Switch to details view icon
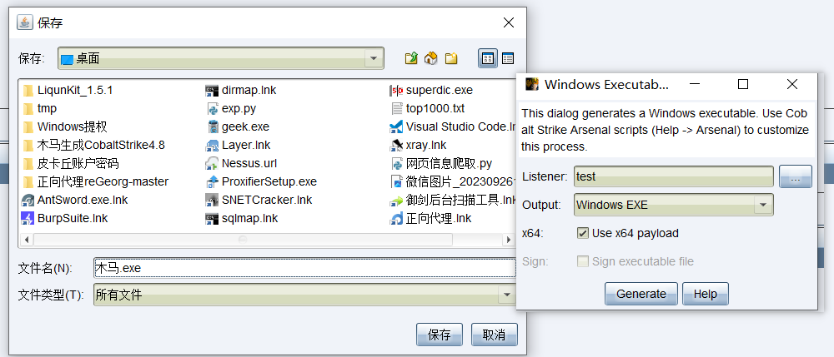The height and width of the screenshot is (357, 834). pos(508,58)
